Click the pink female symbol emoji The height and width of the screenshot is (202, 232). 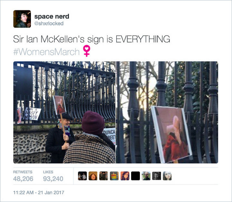tap(87, 51)
